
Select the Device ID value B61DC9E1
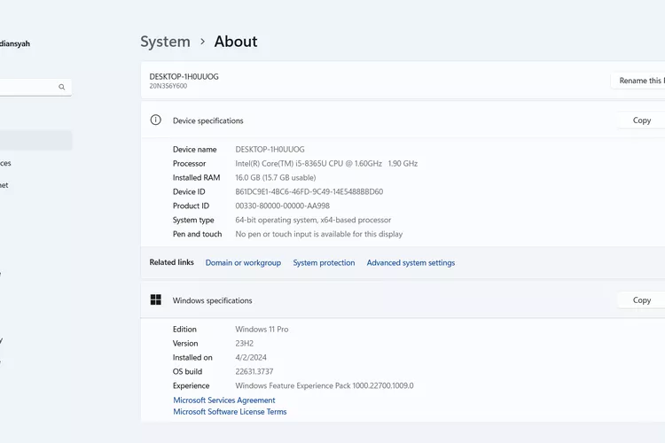309,191
